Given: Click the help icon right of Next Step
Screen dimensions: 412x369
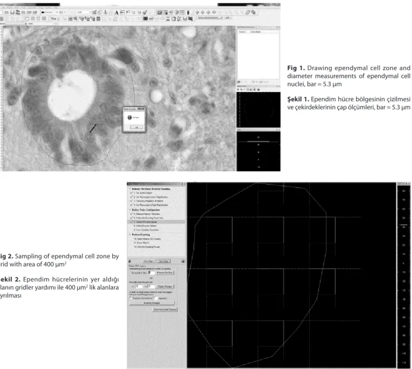Looking at the screenshot, I should [183, 261].
